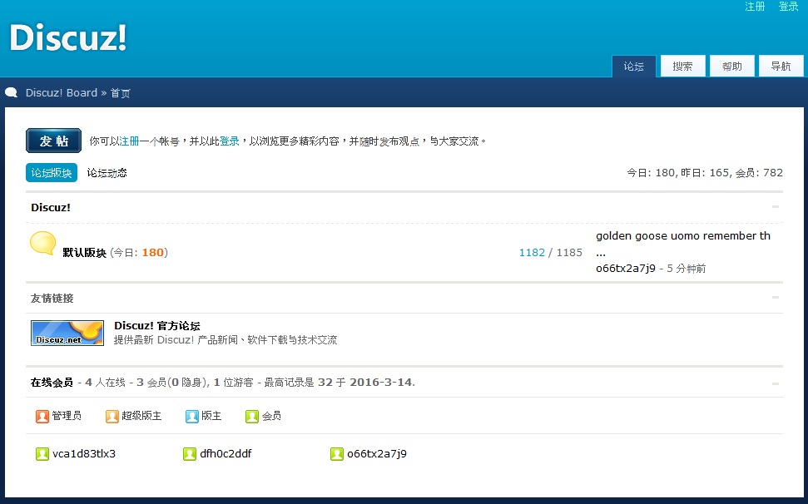Click the blue 版主 legend icon
The width and height of the screenshot is (808, 504).
191,416
